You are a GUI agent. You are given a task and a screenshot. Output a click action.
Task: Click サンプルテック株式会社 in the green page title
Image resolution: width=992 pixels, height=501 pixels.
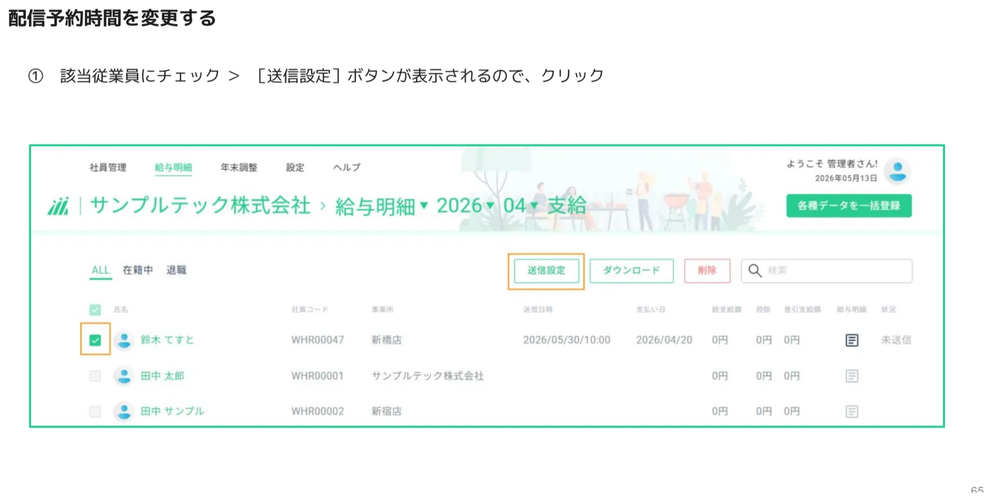(200, 205)
